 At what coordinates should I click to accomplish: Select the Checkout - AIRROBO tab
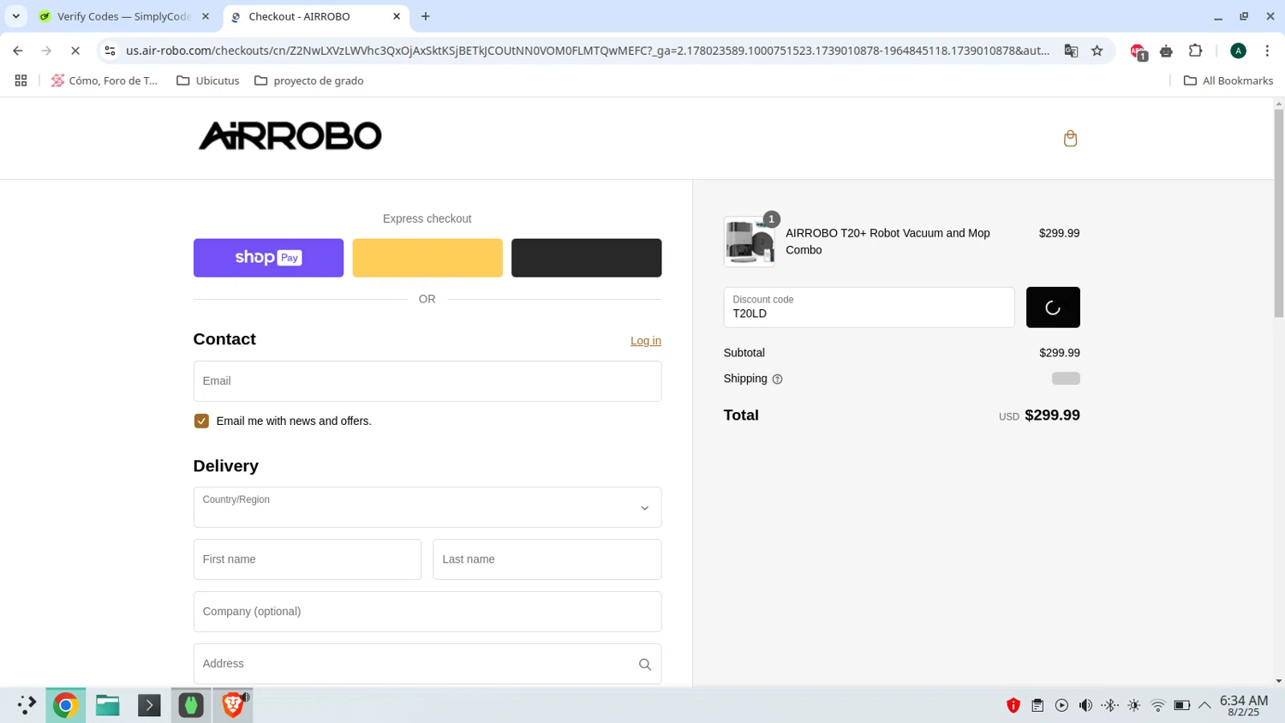click(316, 16)
